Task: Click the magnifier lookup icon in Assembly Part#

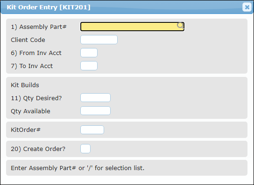Action: click(x=180, y=26)
